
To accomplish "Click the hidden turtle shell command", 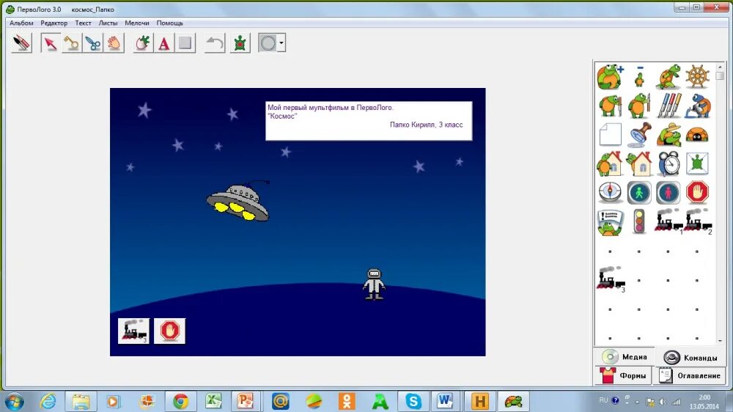I will (697, 135).
